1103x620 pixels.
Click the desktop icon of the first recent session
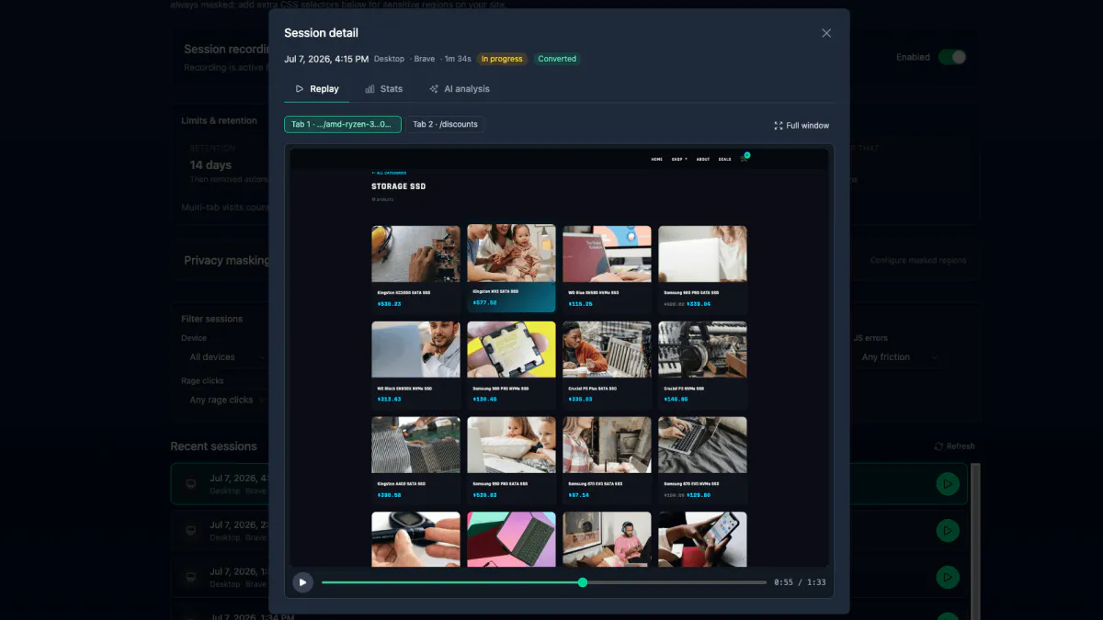(190, 484)
